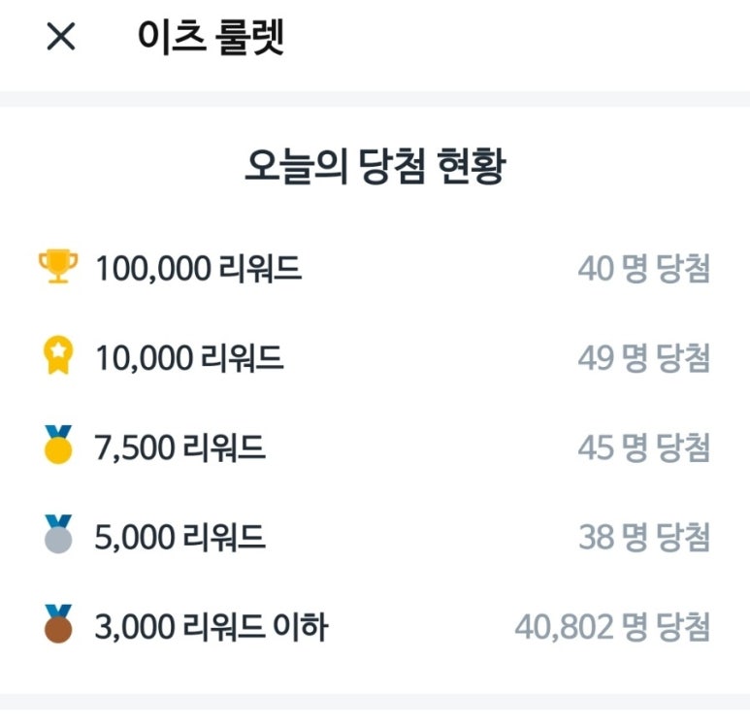Image resolution: width=750 pixels, height=728 pixels.
Task: Select the 5,000 리워드 label
Action: tap(180, 537)
